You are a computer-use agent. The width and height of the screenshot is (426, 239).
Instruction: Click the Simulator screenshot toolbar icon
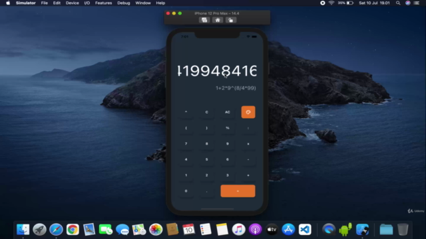tap(204, 20)
